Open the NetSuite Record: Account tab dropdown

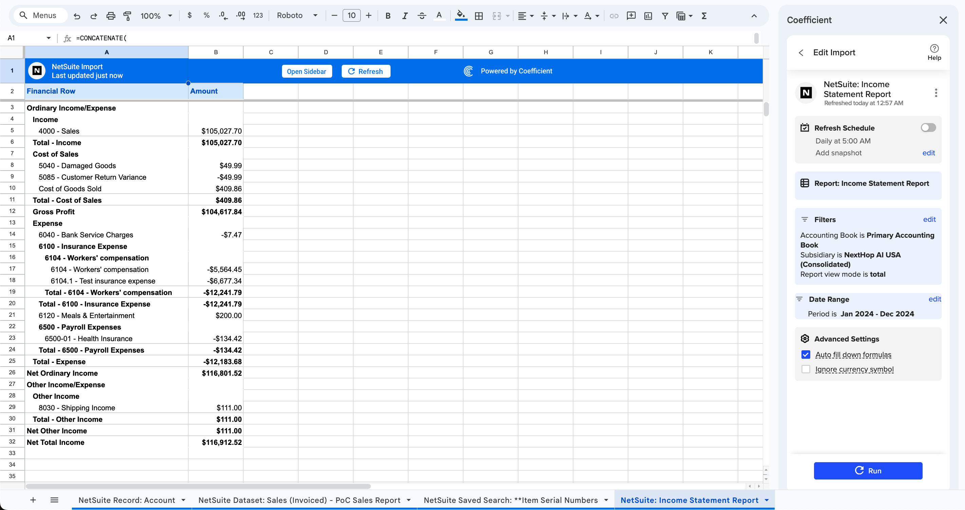coord(184,500)
